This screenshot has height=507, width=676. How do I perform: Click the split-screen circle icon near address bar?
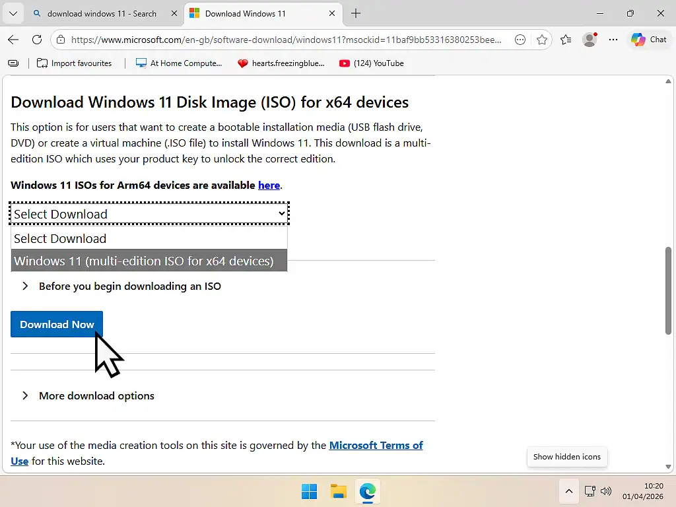[x=520, y=40]
